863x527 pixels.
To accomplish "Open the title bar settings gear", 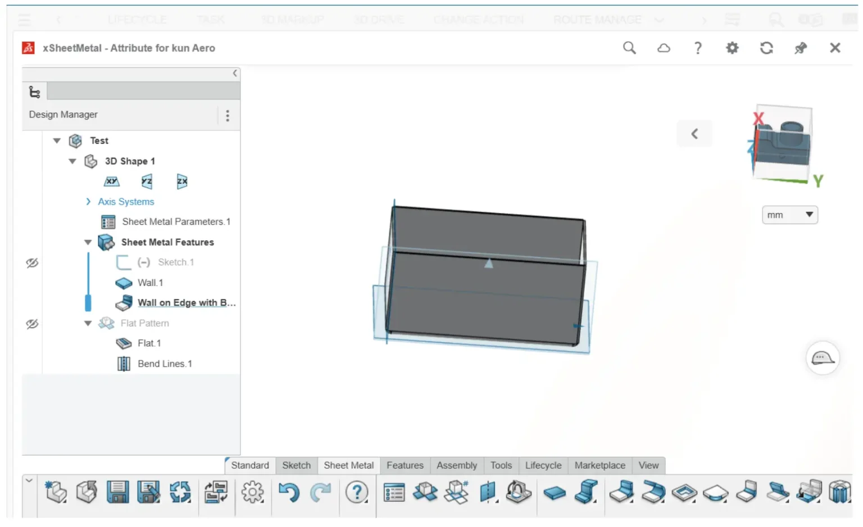I will click(732, 48).
